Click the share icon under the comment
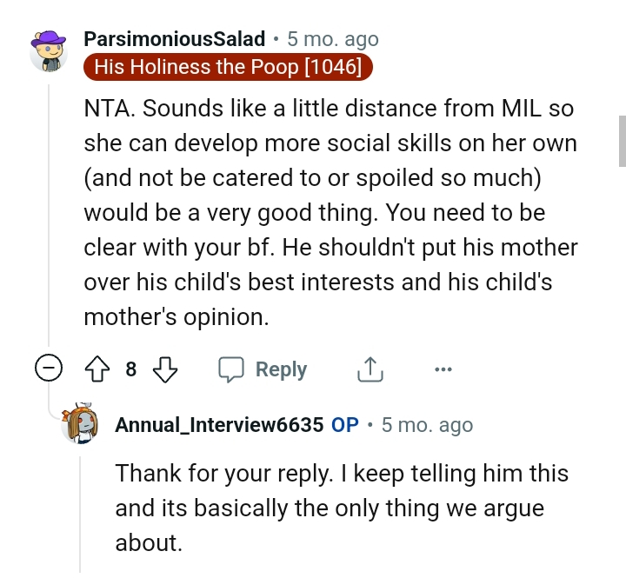 (x=370, y=370)
